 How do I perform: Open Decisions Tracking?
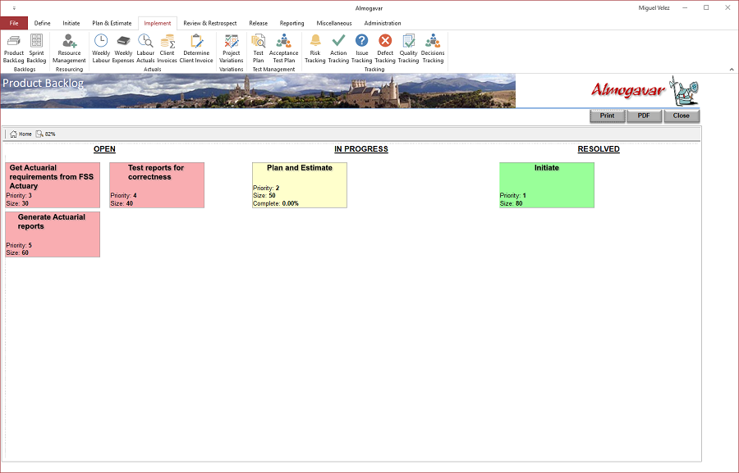coord(433,48)
